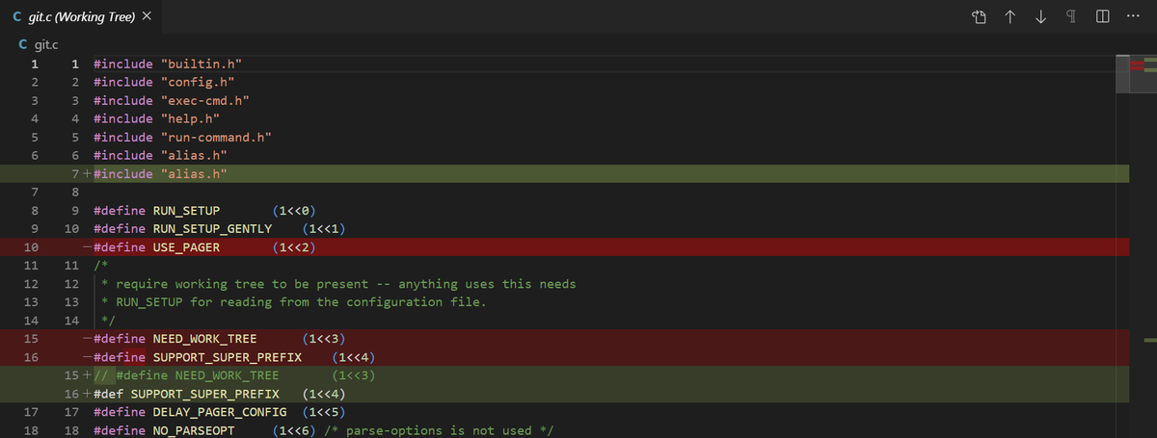Click "run-command.h" include text
The image size is (1157, 438).
point(216,137)
